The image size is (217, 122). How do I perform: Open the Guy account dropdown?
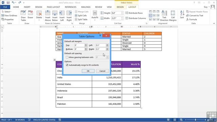pos(206,7)
